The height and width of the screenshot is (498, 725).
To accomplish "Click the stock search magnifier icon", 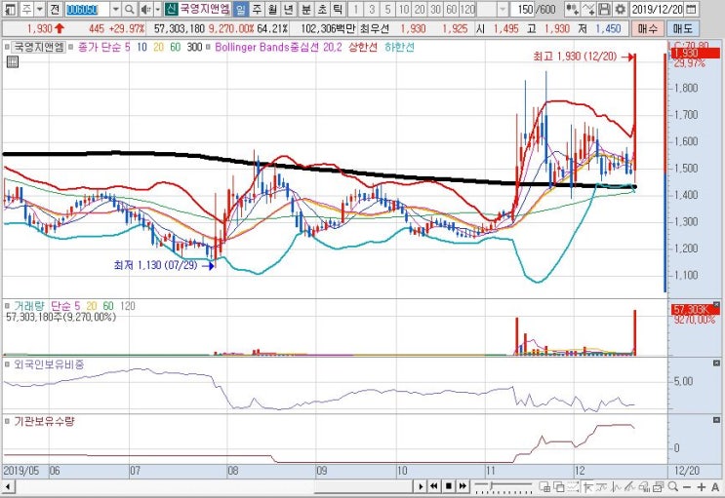I will [130, 9].
